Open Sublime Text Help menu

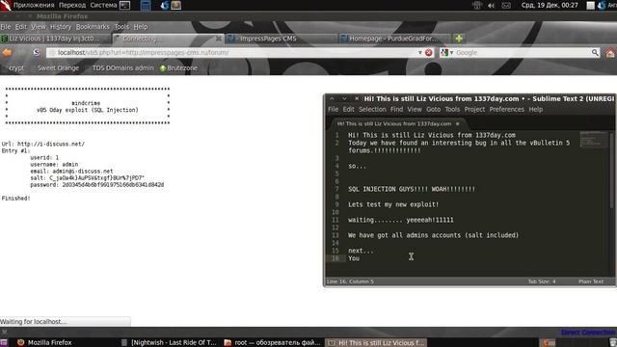[536, 109]
